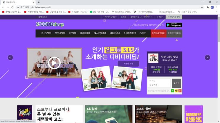
Task: Open 마케팅지원센터 top tab
Action: pyautogui.click(x=174, y=17)
